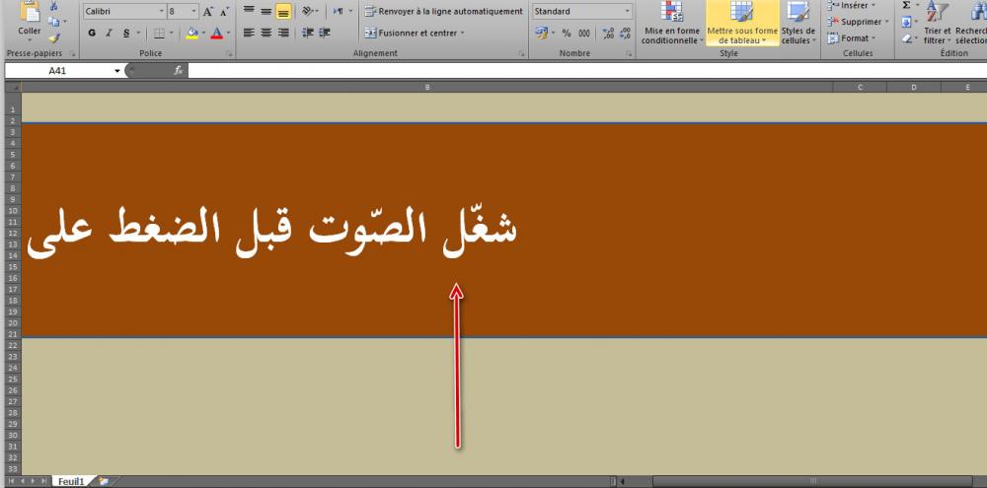
Task: Click the Cut scissors icon
Action: (x=53, y=6)
